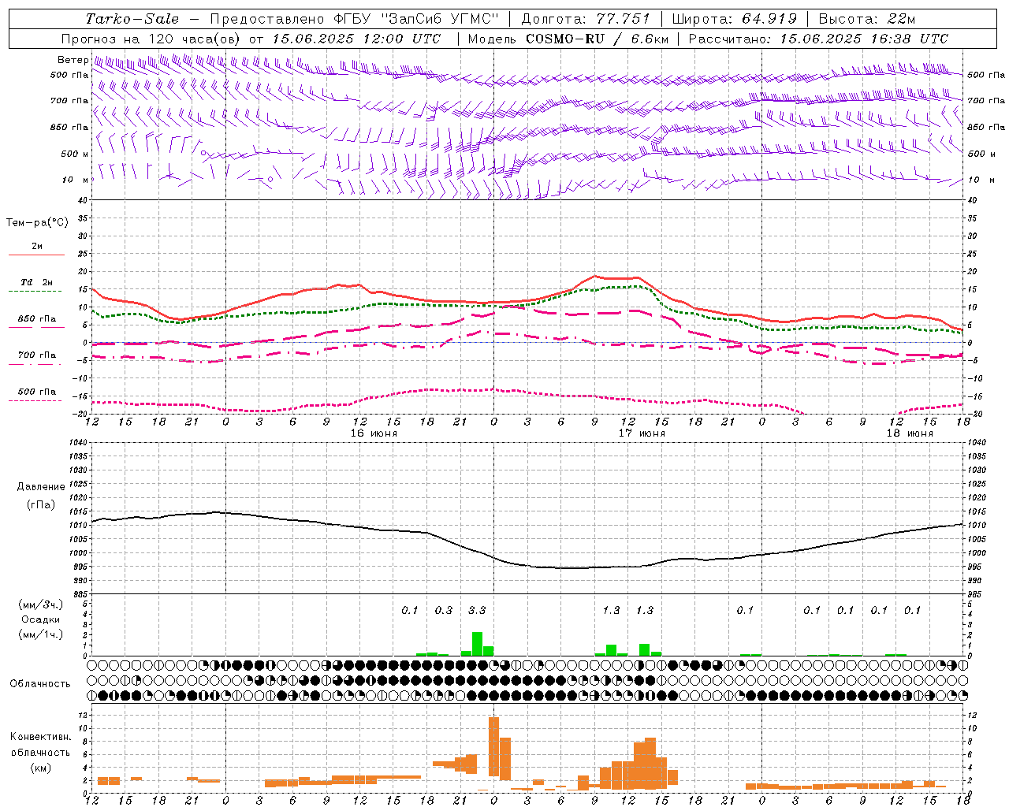Image resolution: width=1009 pixels, height=807 pixels.
Task: Click the 'Высота: 22м' elevation value
Action: coord(867,19)
